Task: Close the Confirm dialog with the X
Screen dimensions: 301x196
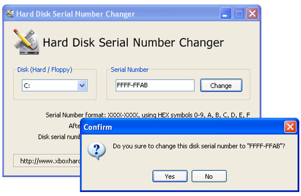Action: coord(290,127)
